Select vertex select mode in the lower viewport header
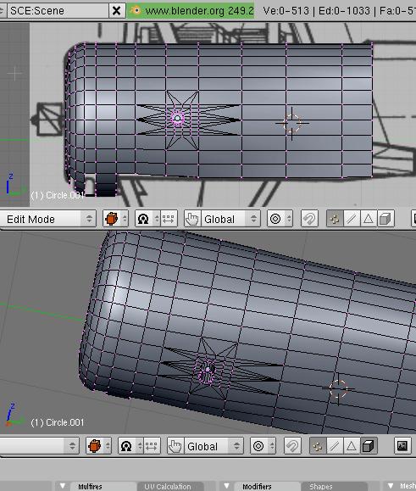Image resolution: width=416 pixels, height=491 pixels. click(318, 445)
